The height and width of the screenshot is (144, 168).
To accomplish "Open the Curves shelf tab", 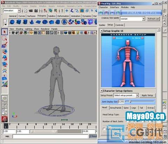I will point(22,16).
